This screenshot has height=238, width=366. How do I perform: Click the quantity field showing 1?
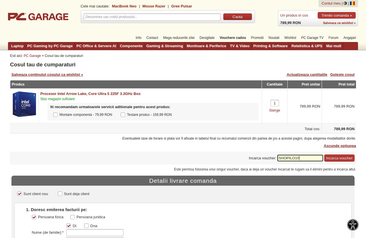pos(275,103)
